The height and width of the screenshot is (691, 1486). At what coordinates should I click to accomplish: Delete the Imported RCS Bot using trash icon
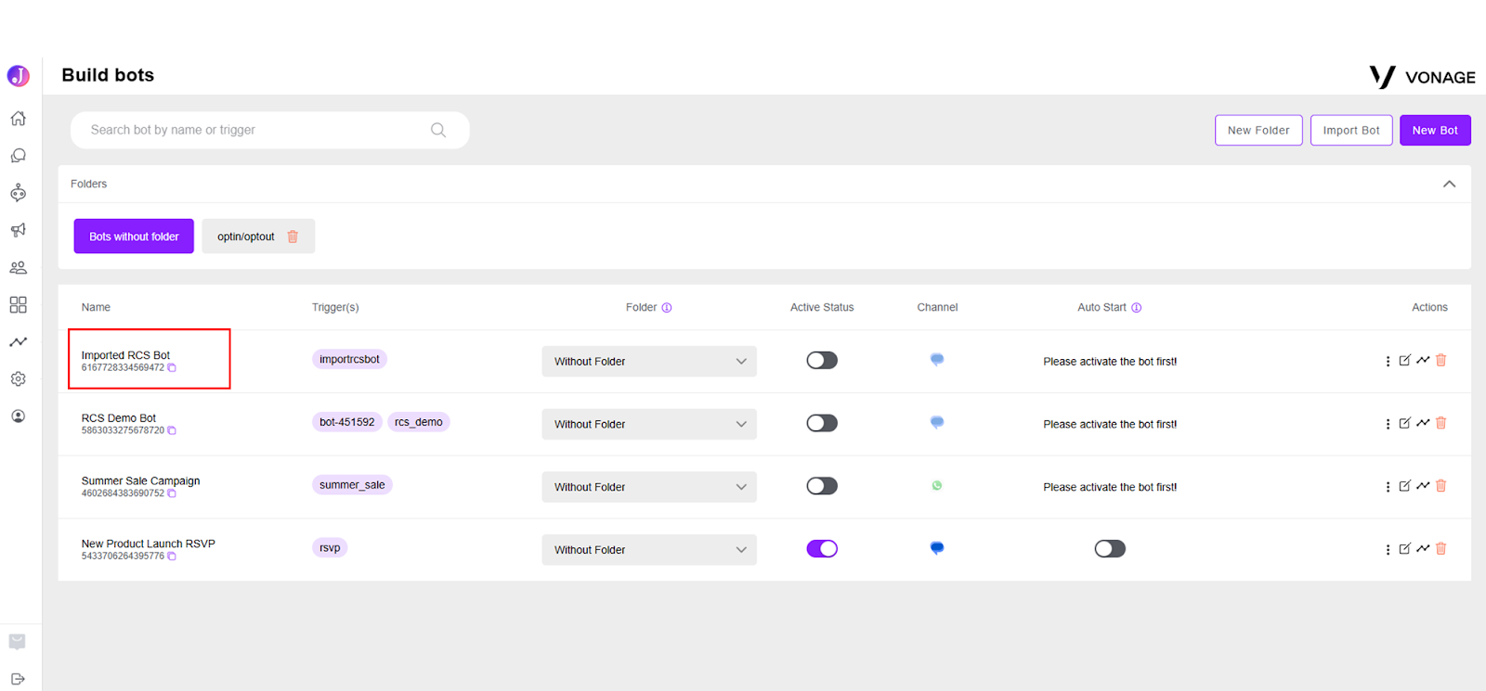tap(1440, 360)
